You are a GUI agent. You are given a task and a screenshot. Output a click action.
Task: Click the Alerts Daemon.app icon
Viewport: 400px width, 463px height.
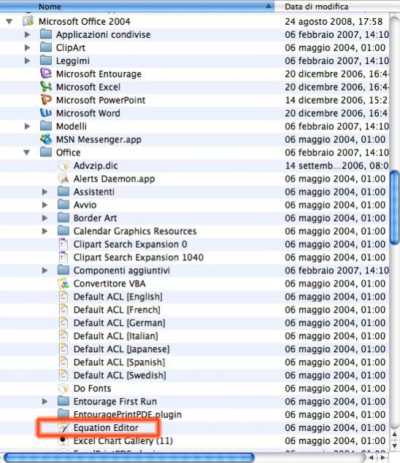(64, 179)
